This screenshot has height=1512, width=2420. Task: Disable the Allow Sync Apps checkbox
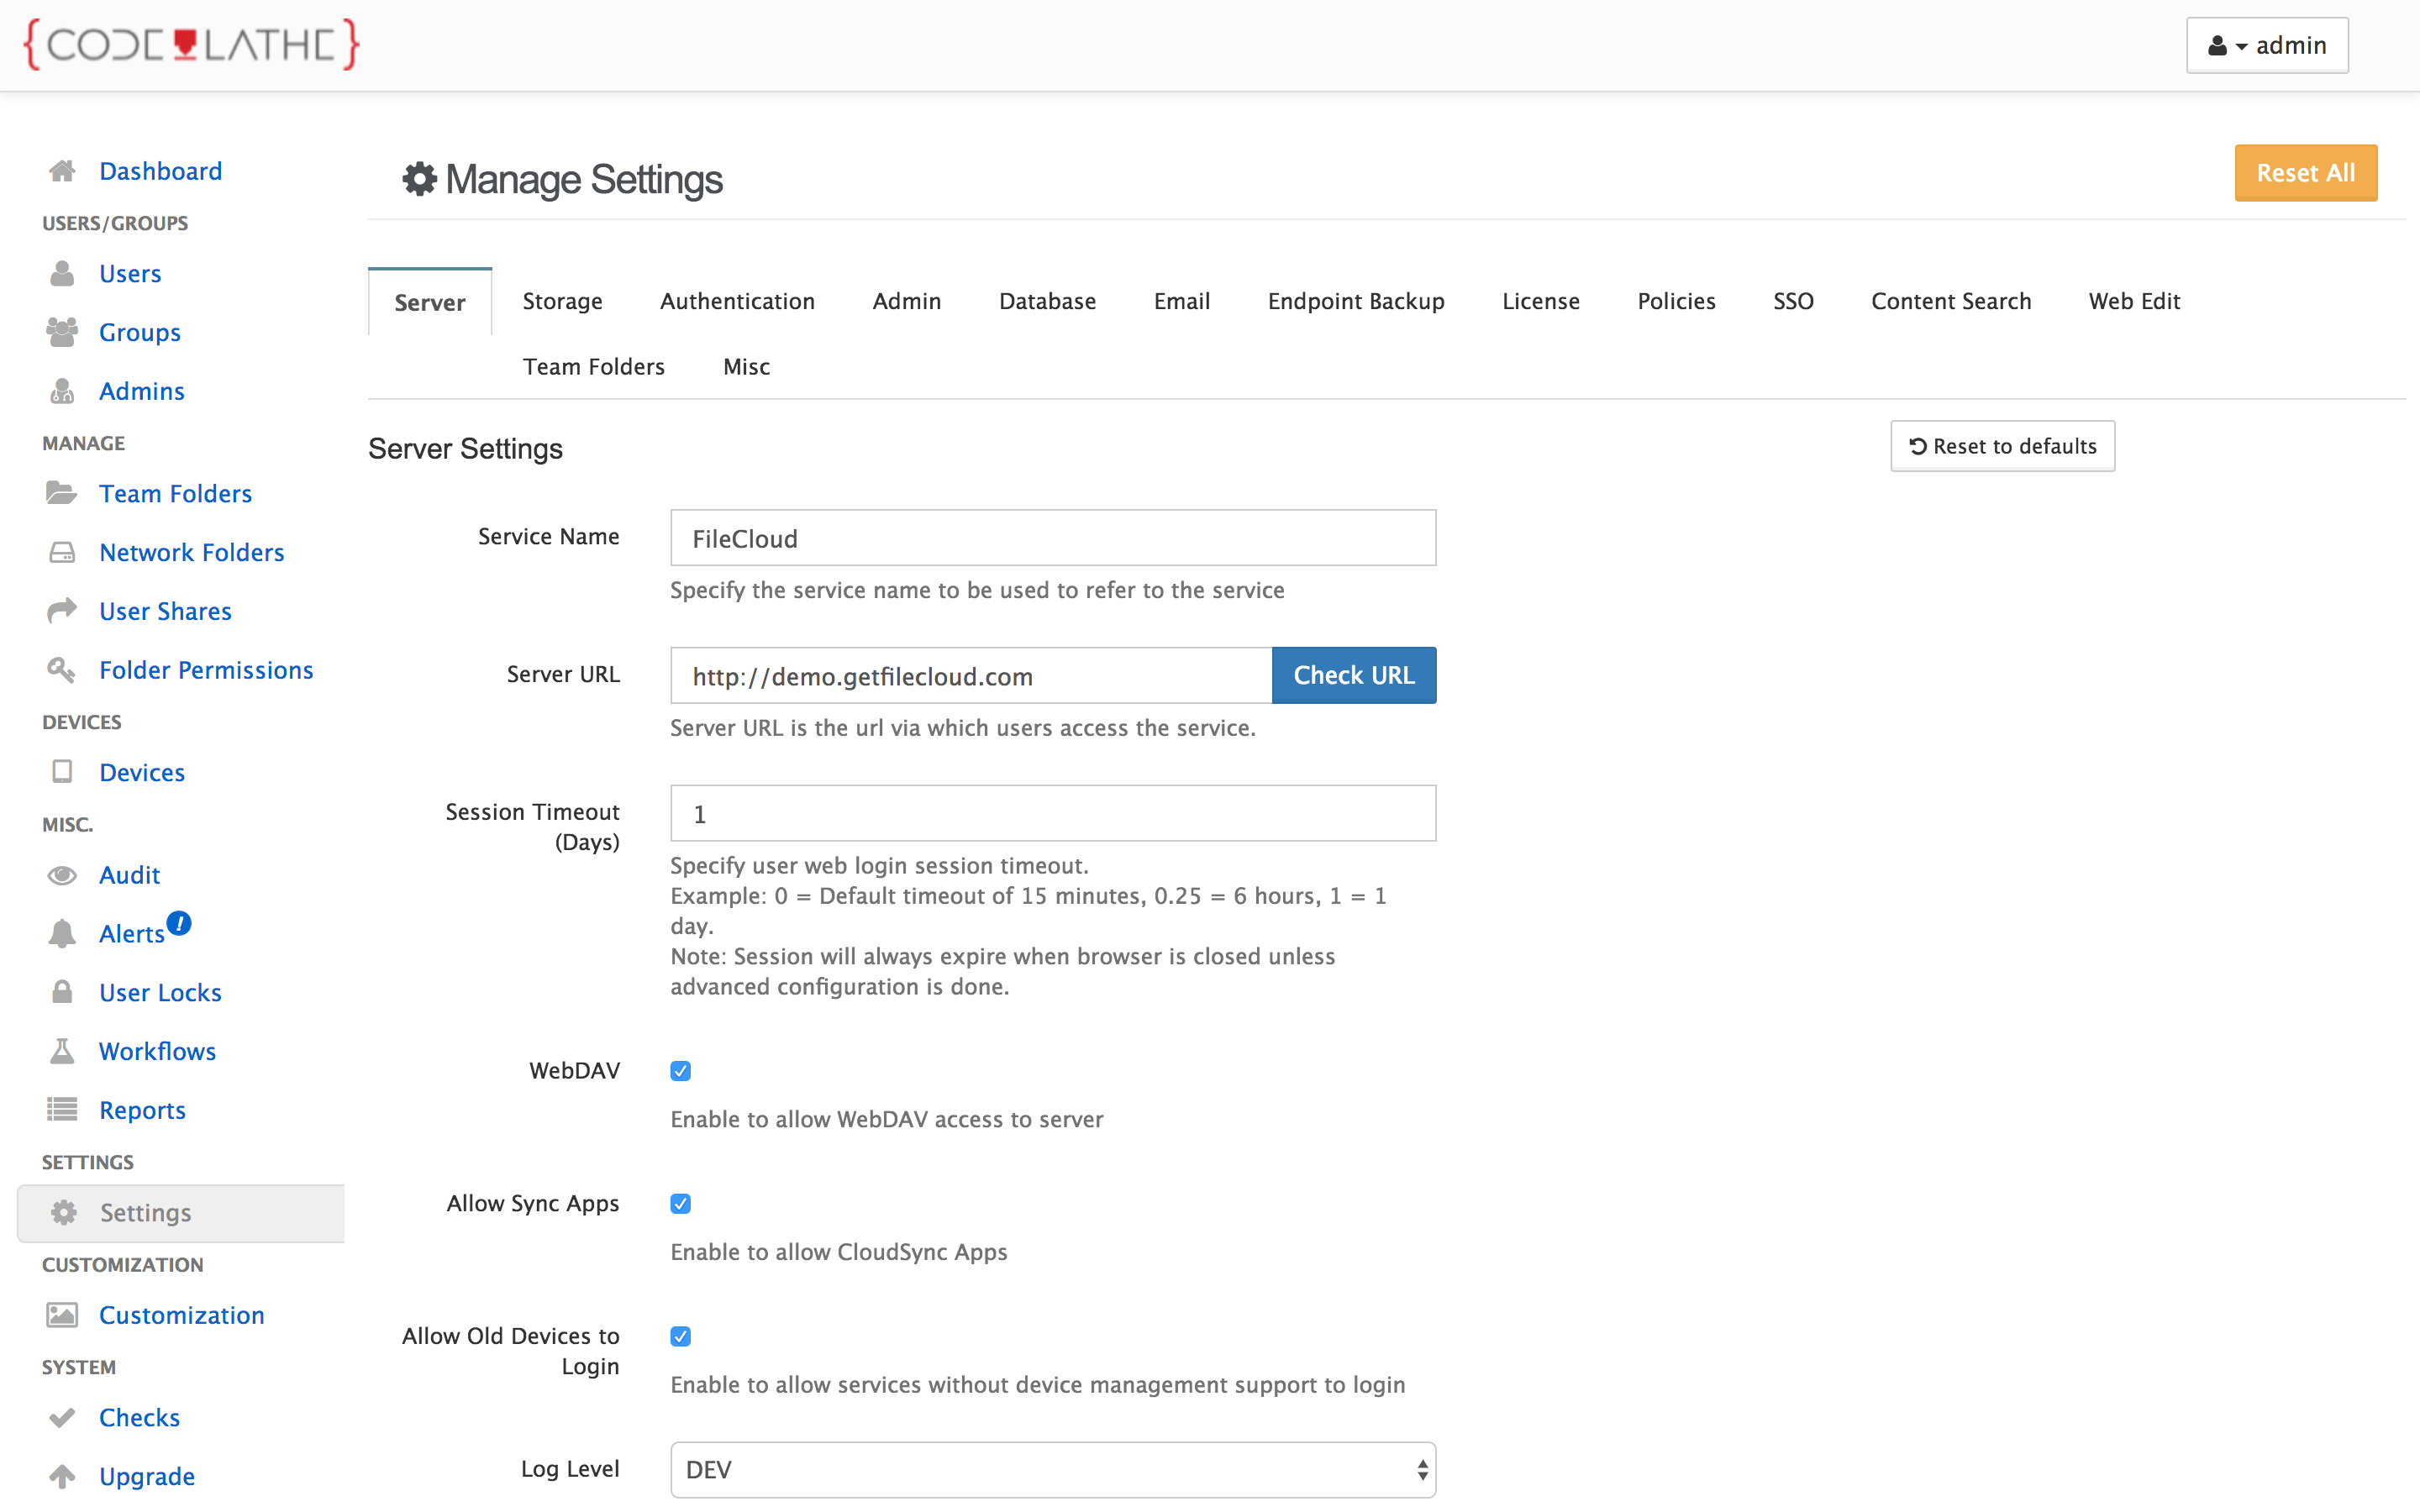(x=681, y=1204)
